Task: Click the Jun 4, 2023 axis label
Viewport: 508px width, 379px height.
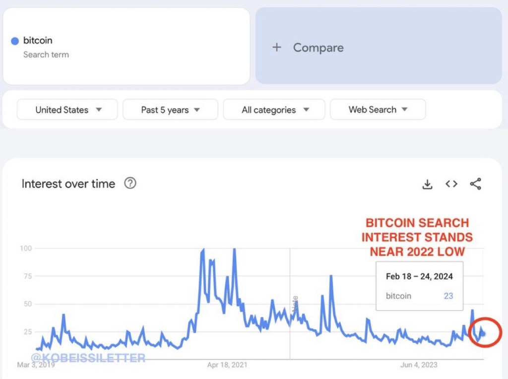Action: (x=419, y=365)
